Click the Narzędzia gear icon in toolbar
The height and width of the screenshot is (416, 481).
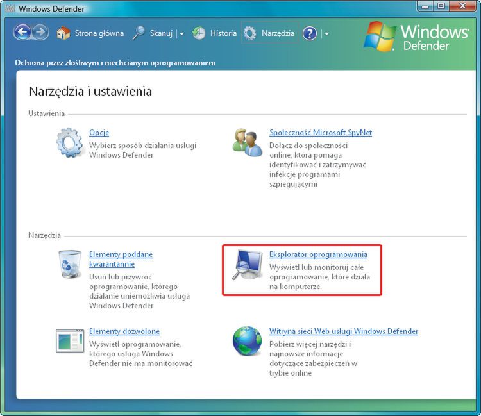tap(249, 33)
